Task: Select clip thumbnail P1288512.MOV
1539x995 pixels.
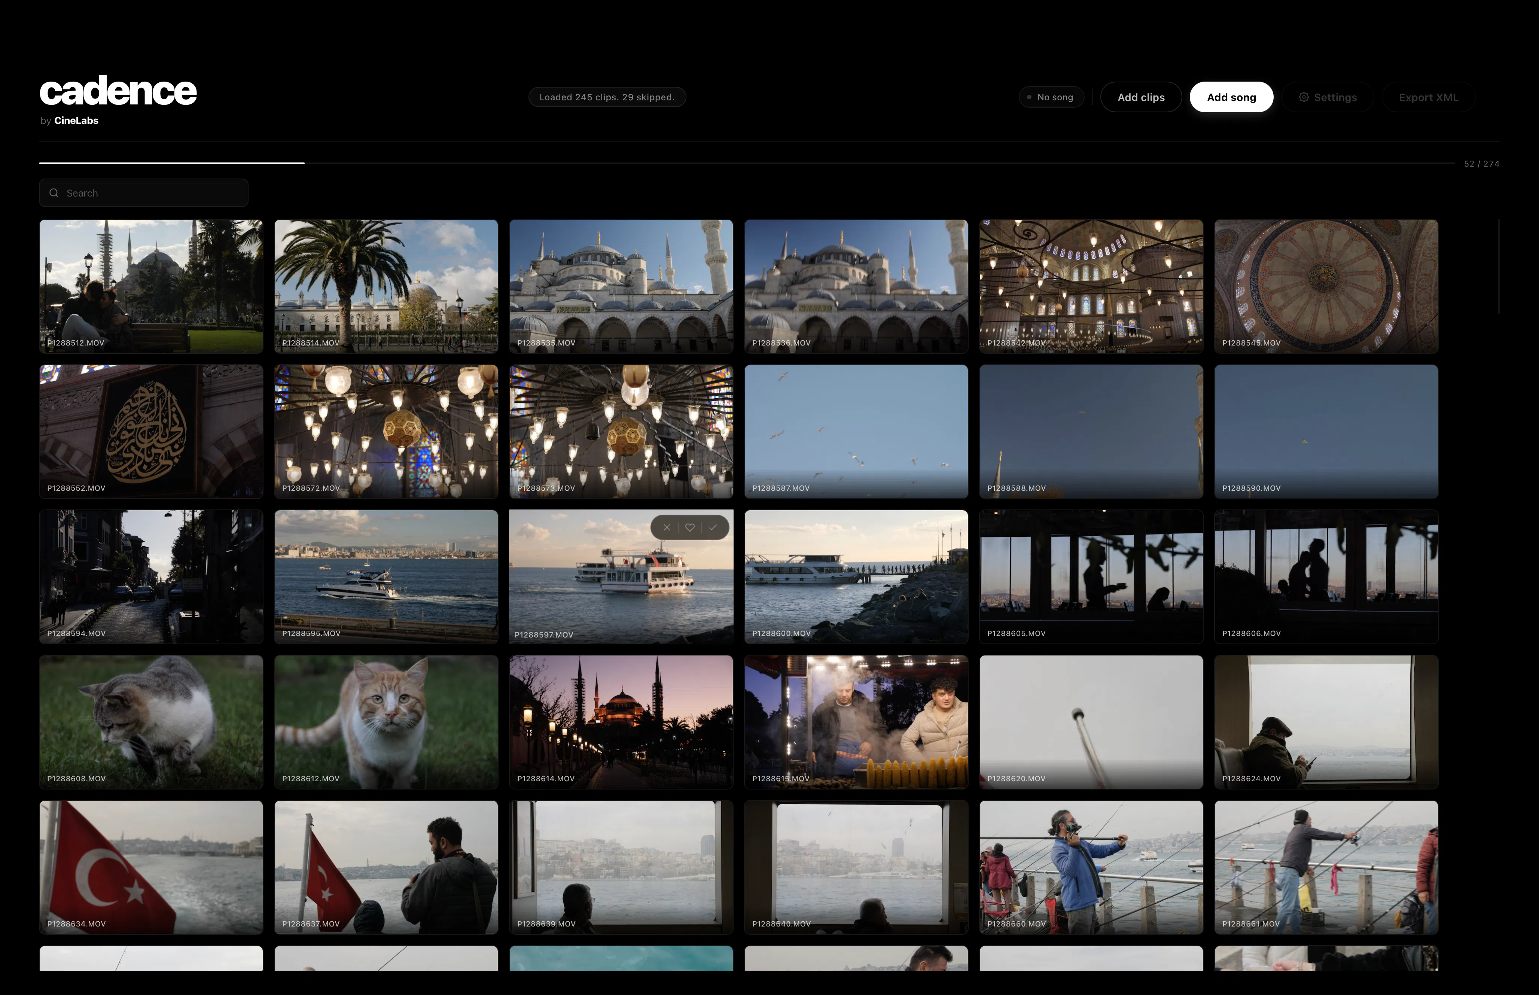Action: pyautogui.click(x=151, y=286)
